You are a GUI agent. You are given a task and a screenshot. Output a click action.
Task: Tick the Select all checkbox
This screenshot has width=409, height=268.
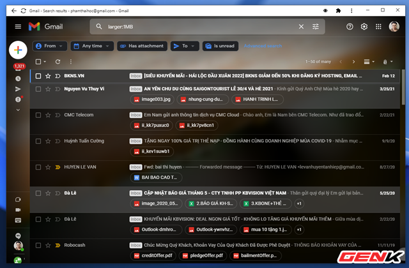point(38,62)
